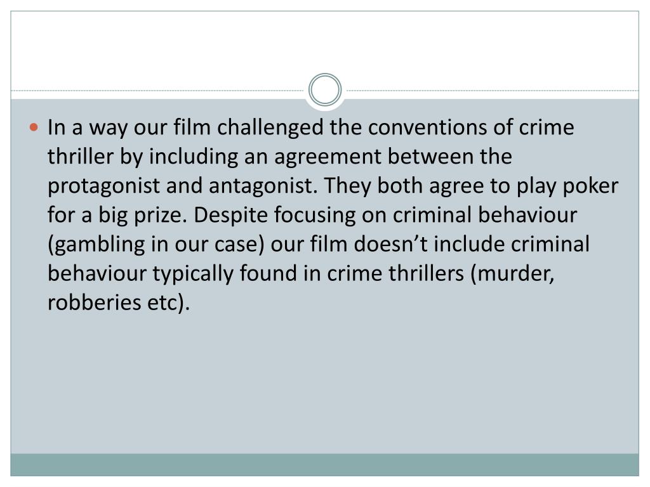Click the word "(gambling" in the text
The image size is (650, 487).
96,244
